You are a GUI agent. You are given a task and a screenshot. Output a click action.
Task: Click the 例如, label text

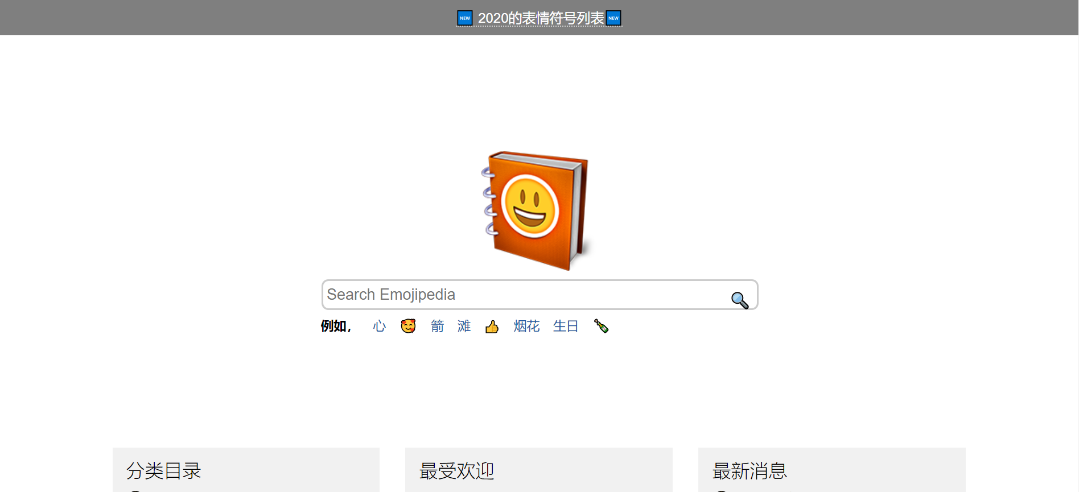pyautogui.click(x=336, y=326)
